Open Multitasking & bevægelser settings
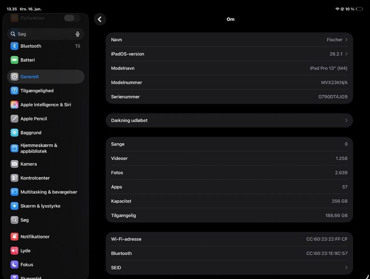This screenshot has height=279, width=370. point(45,192)
